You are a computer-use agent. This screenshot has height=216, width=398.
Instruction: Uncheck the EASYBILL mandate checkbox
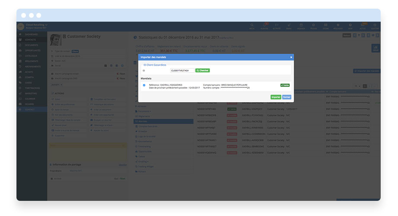coord(144,85)
